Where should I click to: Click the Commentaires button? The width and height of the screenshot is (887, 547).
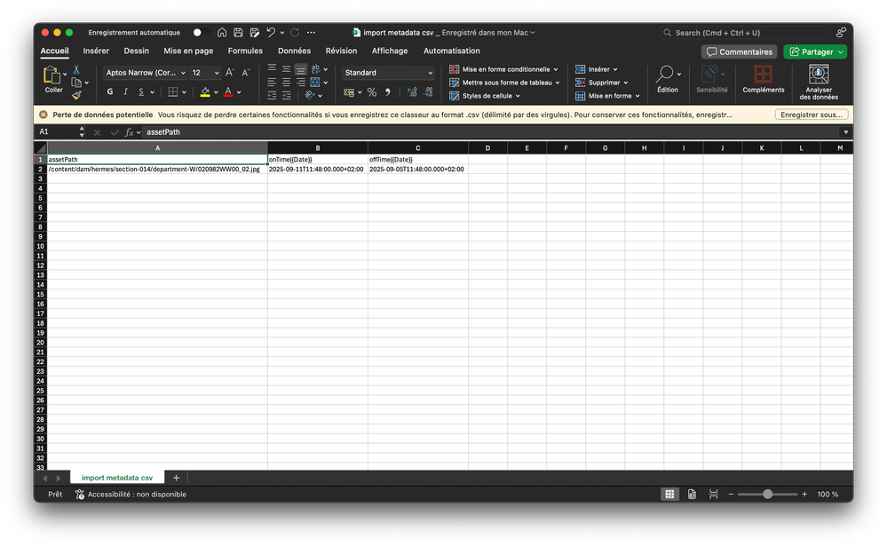(739, 52)
